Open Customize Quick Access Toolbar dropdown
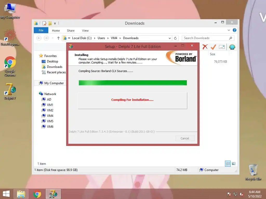266x199 pixels. (x=55, y=23)
